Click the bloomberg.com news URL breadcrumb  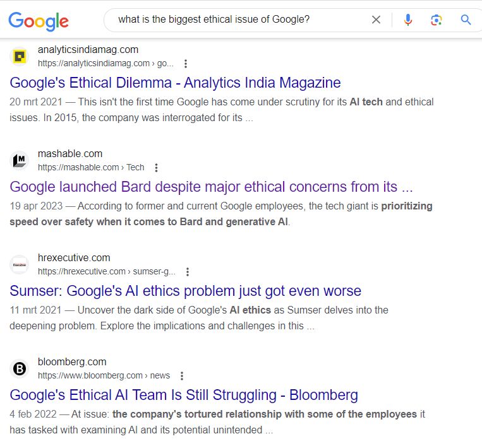pyautogui.click(x=104, y=375)
